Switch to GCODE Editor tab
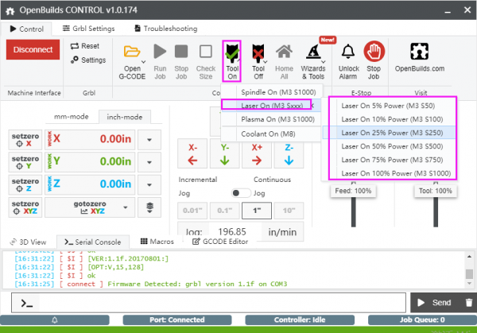Viewport: 477px width, 333px height. tap(220, 242)
